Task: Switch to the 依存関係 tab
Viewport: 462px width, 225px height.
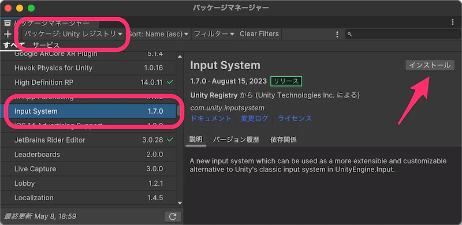Action: [284, 140]
